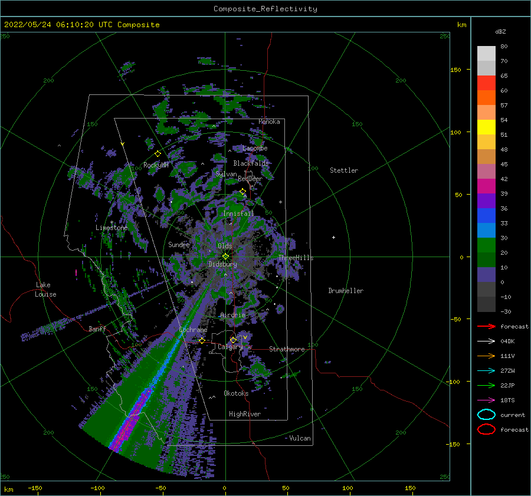531x496 pixels.
Task: Click the Sylvan label
Action: pos(226,174)
